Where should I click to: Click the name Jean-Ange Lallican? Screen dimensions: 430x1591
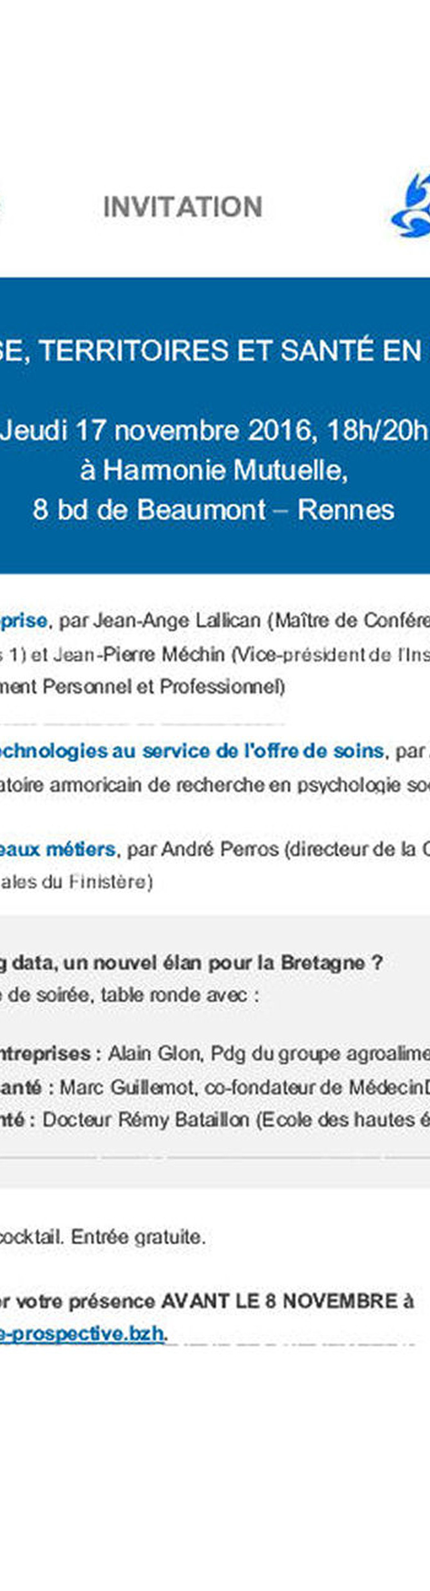pyautogui.click(x=177, y=621)
